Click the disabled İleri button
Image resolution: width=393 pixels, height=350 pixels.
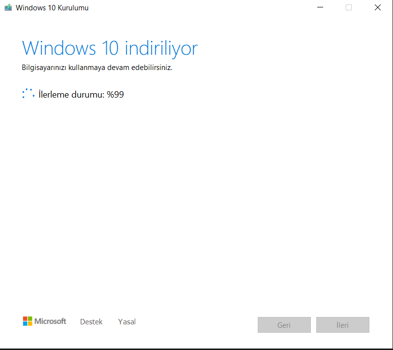click(x=343, y=325)
